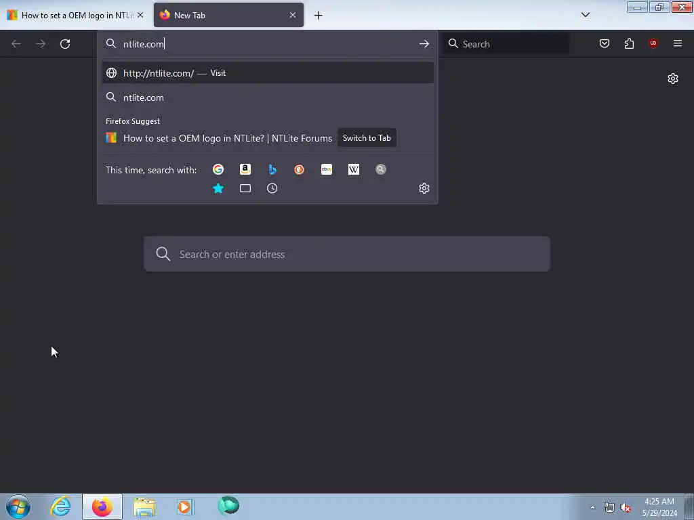Open new tab page personalize gear
Image resolution: width=694 pixels, height=520 pixels.
click(673, 79)
